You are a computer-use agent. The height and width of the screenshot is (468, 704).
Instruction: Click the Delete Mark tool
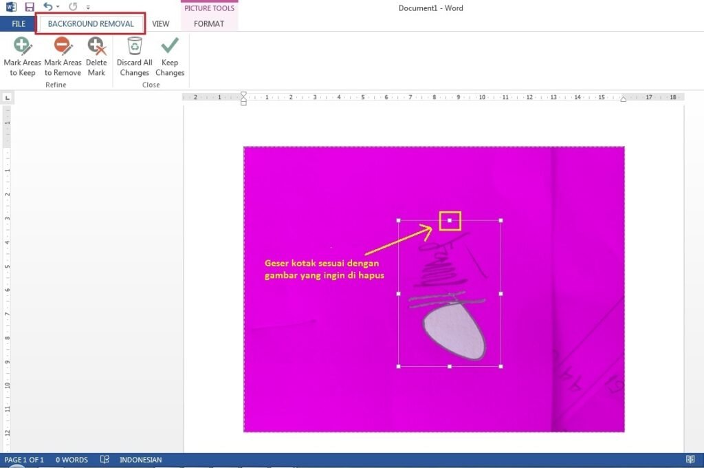(x=96, y=56)
